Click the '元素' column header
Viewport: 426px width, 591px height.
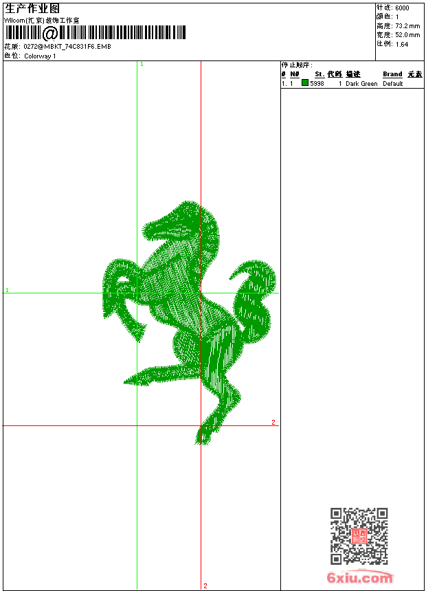(x=415, y=74)
